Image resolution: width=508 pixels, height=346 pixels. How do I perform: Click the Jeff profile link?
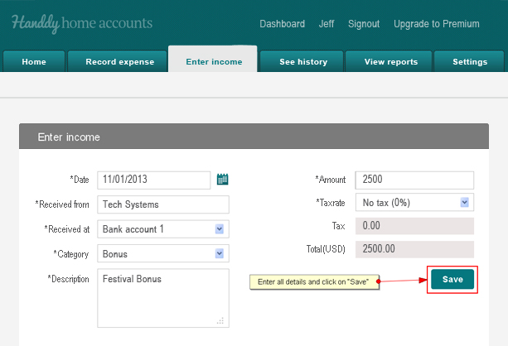point(327,24)
